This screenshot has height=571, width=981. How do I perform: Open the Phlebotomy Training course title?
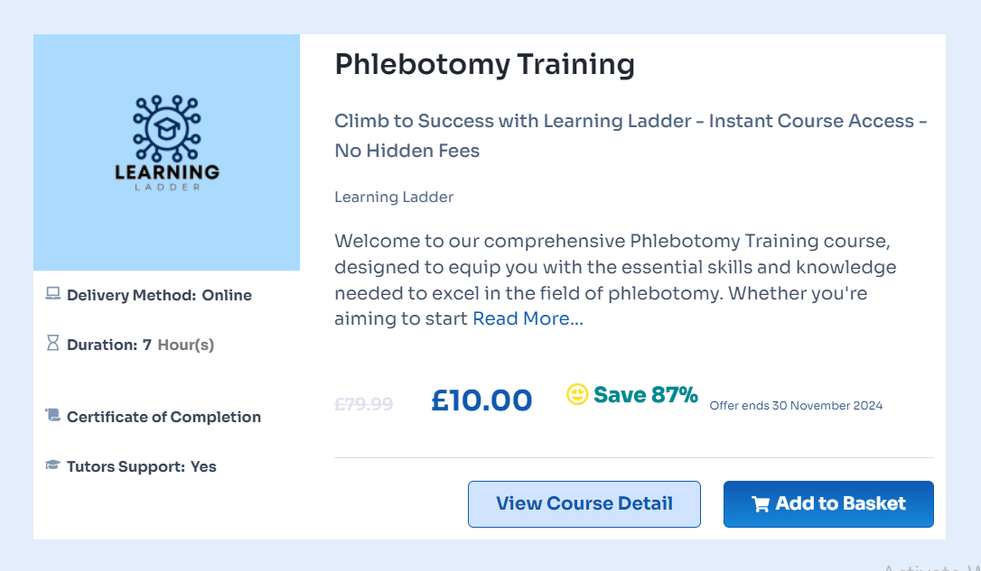484,65
